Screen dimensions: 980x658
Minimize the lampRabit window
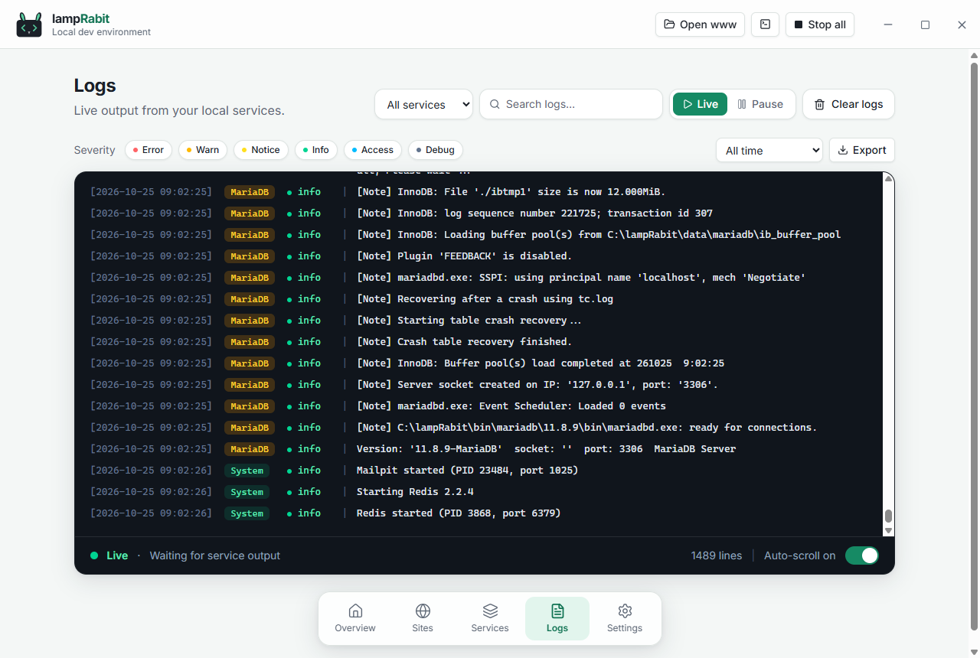point(888,24)
